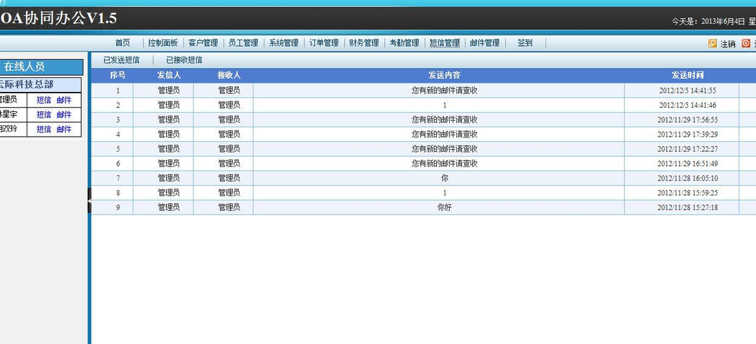Open the 客户管理 menu
This screenshot has width=756, height=344.
click(x=203, y=43)
